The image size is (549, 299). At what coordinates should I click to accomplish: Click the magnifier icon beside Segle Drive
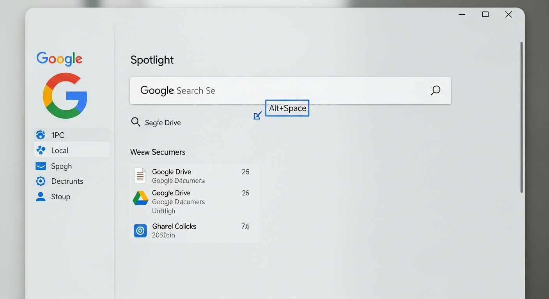click(135, 122)
